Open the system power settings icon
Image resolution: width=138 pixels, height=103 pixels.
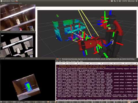tap(137, 1)
